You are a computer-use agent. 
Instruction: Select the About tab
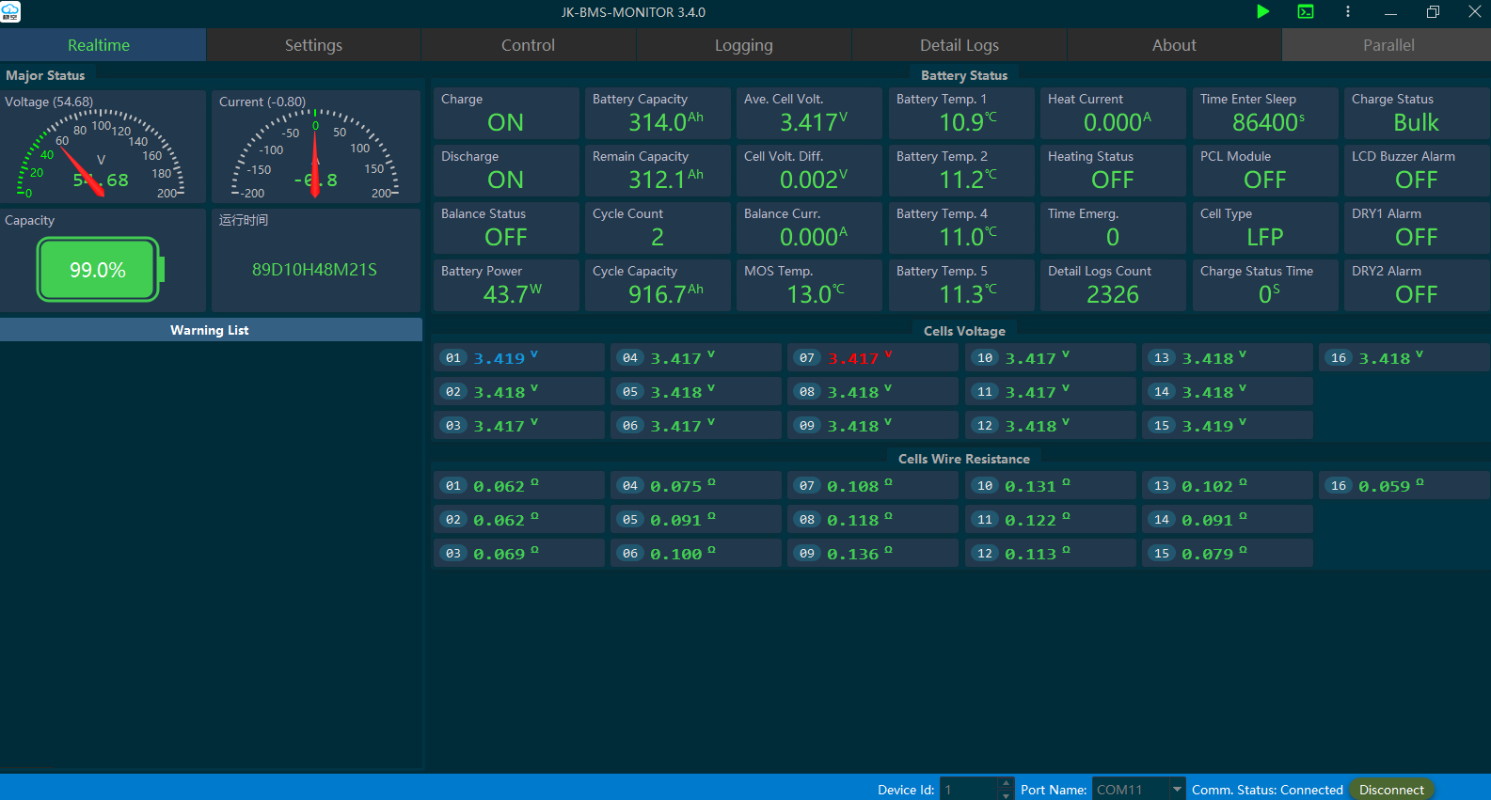coord(1174,45)
